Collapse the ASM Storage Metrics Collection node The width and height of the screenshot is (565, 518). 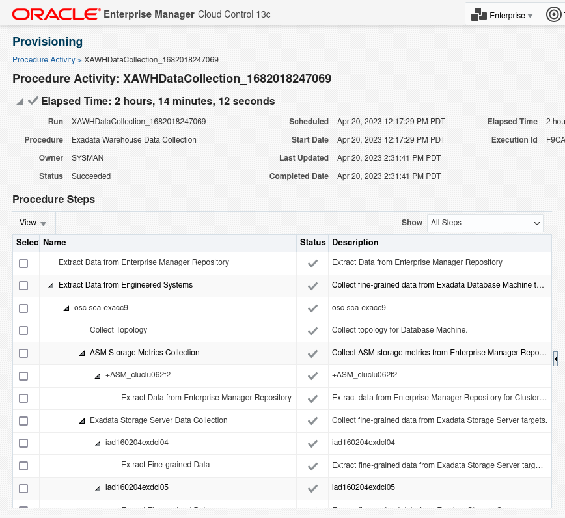[x=82, y=353]
